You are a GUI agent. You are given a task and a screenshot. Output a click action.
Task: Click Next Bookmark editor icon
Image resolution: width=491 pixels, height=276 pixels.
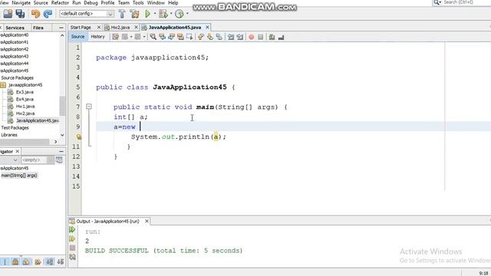(x=209, y=37)
